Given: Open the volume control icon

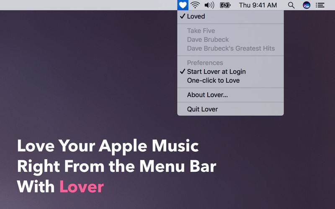Looking at the screenshot, I should tap(209, 5).
